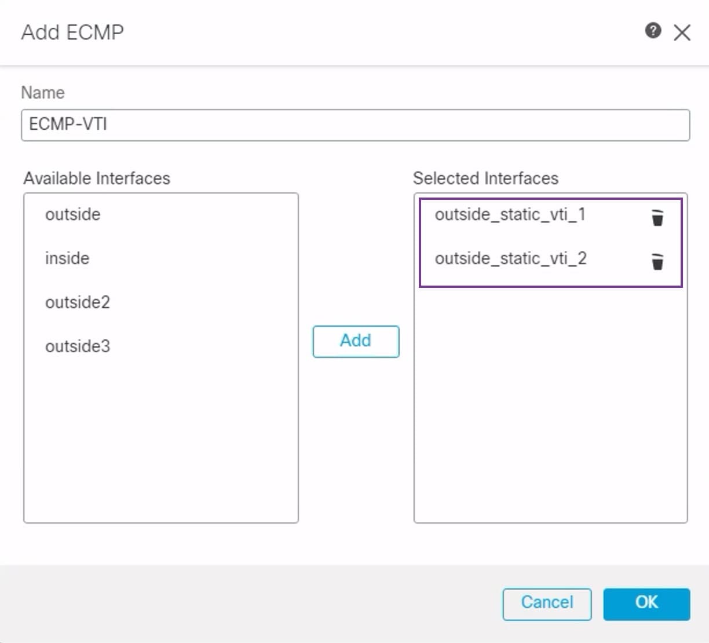The height and width of the screenshot is (643, 709).
Task: Click the question mark help button
Action: pyautogui.click(x=653, y=32)
